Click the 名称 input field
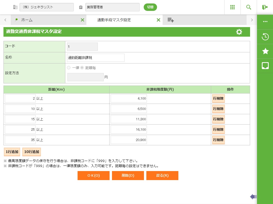Screen dimensions: 273x204 [95, 58]
